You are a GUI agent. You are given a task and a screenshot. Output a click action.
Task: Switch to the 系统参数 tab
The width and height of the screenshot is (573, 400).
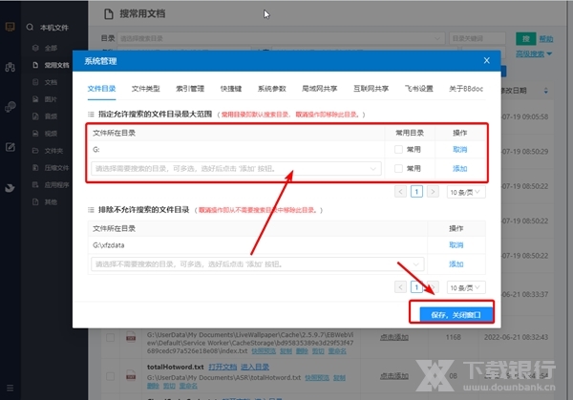click(272, 89)
